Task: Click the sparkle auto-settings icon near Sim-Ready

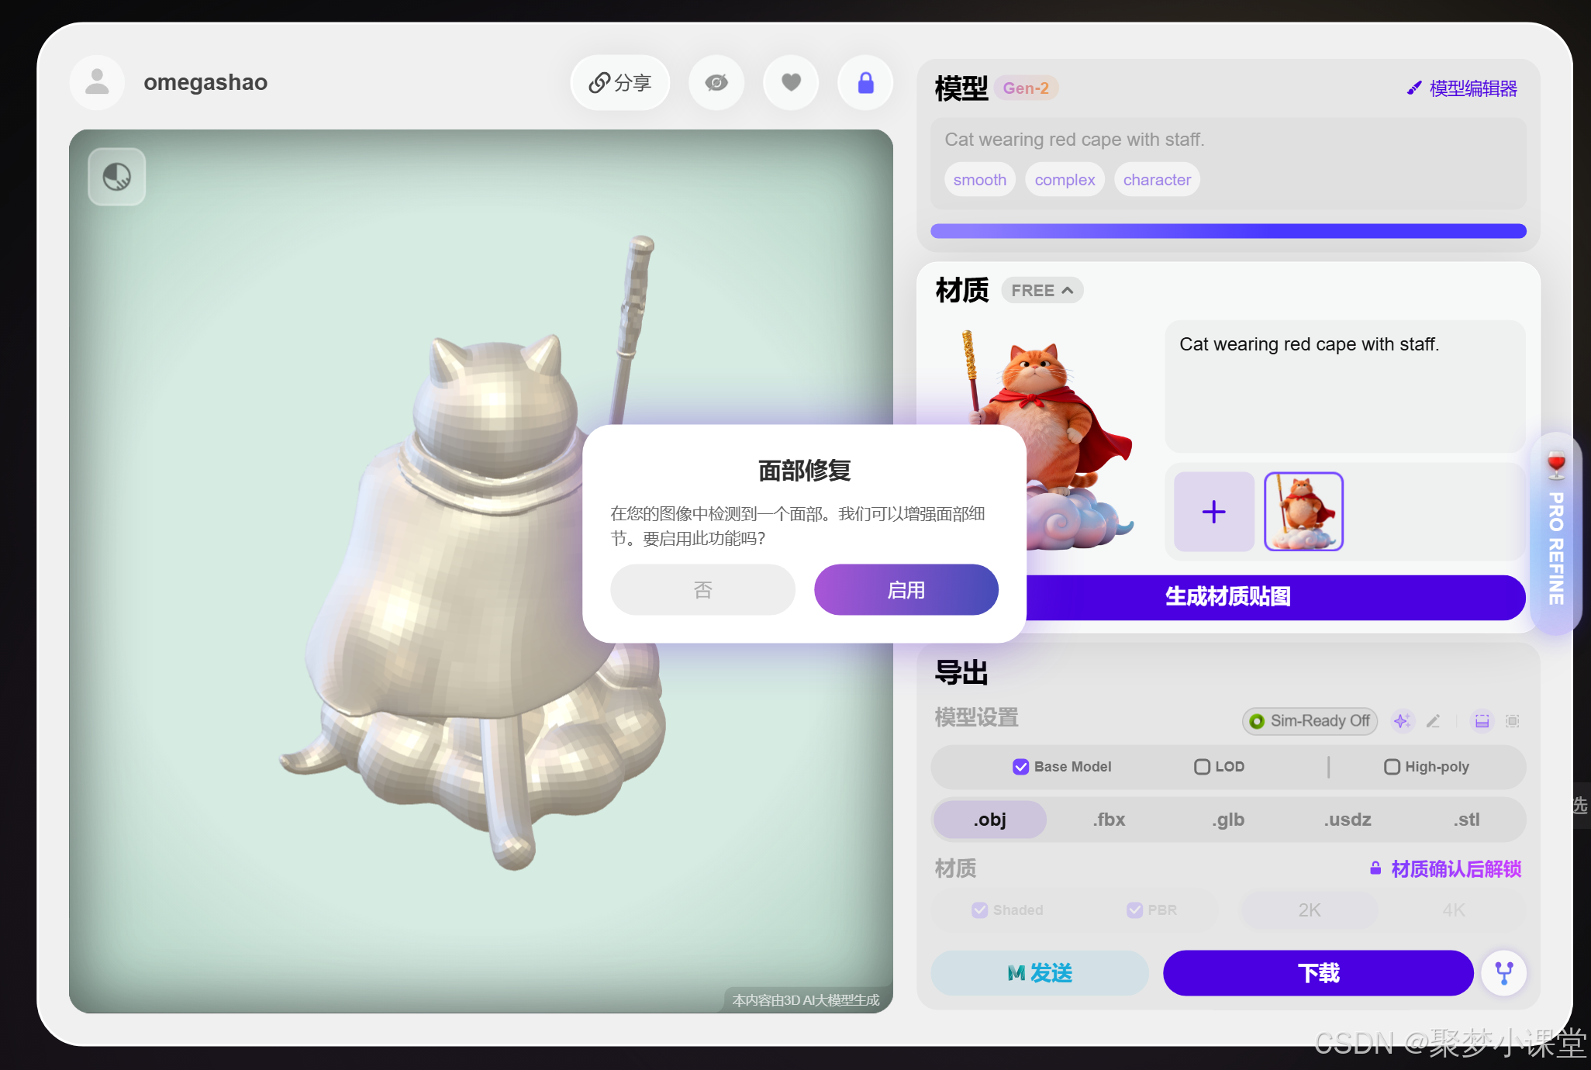Action: point(1401,721)
